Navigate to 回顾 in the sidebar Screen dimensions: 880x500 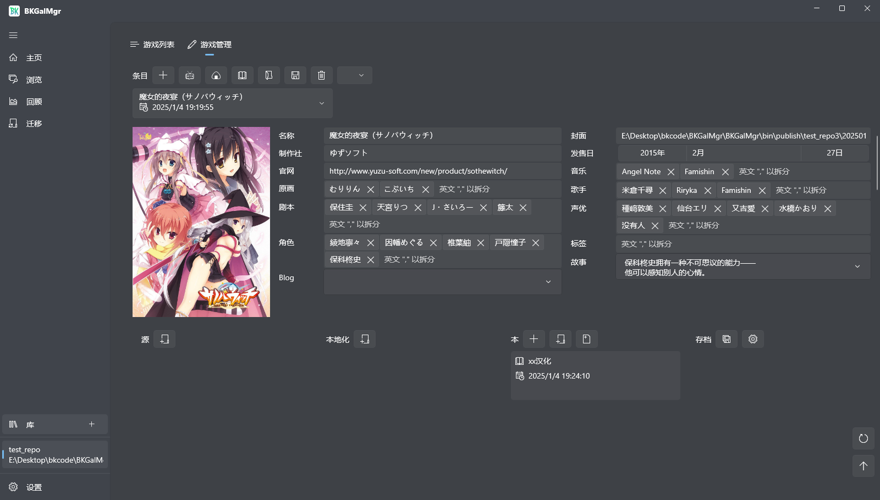point(34,101)
